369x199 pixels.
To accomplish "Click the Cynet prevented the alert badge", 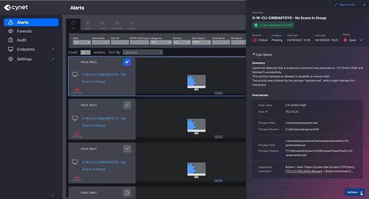I will [273, 25].
